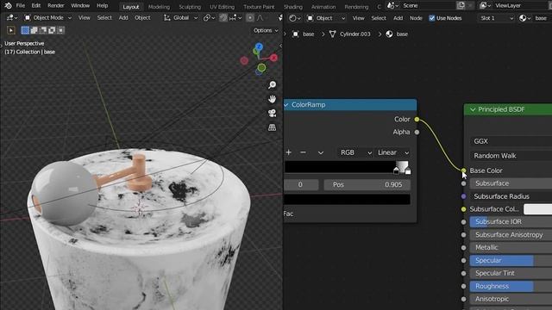
Task: Open the node editor type selector
Action: (294, 18)
